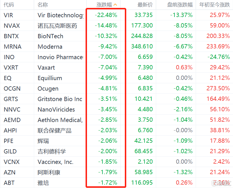Sort by the 年初至今涨跌 column header

(x=215, y=5)
